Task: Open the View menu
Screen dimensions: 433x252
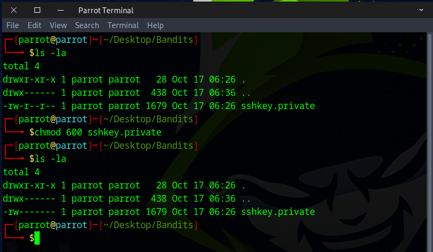Action: 58,25
